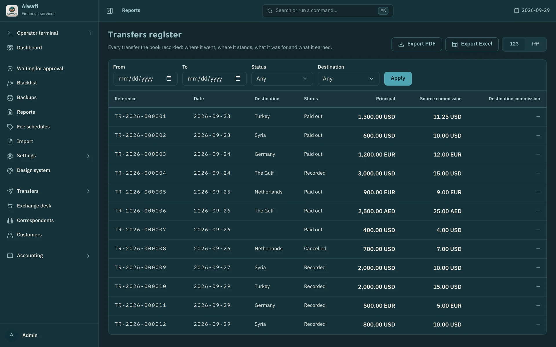The height and width of the screenshot is (347, 556).
Task: Click Germany in row TR-2026-000003
Action: 265,154
